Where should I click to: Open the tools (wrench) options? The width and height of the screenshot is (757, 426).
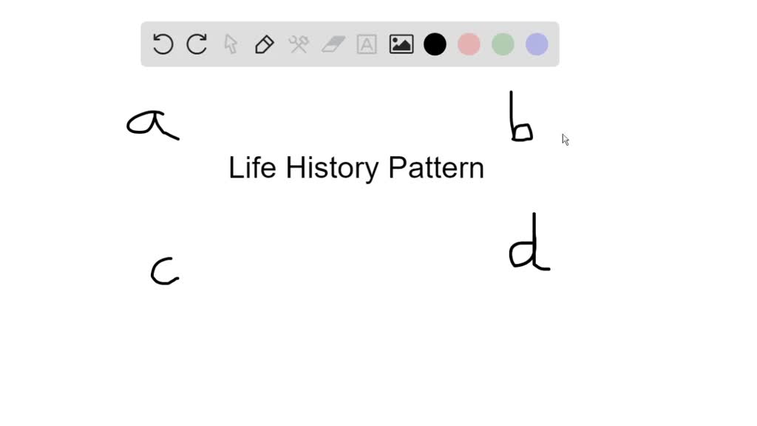click(x=298, y=44)
